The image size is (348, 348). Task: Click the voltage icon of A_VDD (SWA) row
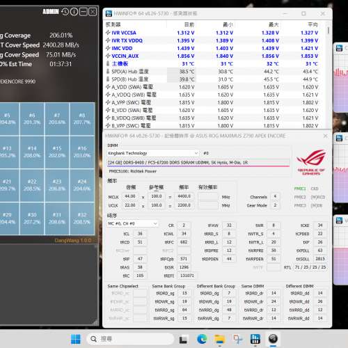108,87
